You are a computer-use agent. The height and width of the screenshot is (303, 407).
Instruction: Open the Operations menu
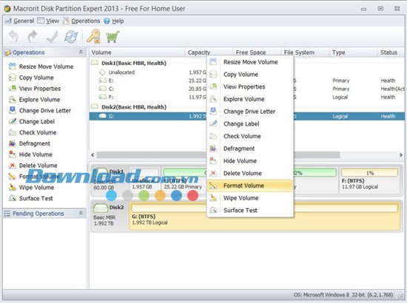[x=81, y=21]
